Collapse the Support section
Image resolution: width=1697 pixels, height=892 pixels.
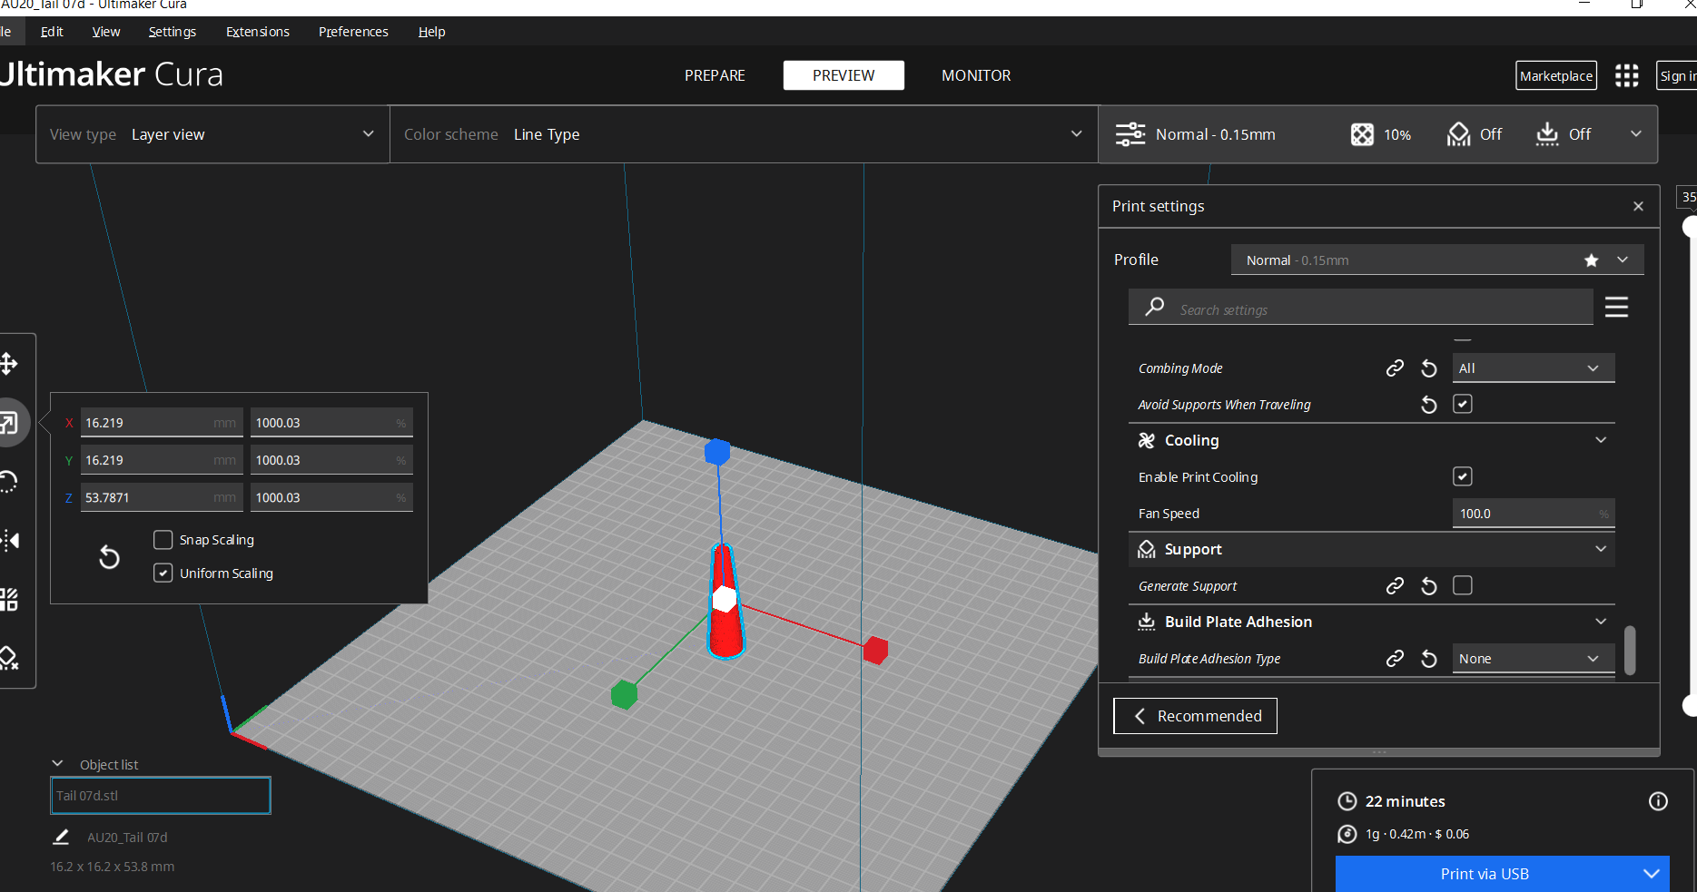coord(1601,549)
